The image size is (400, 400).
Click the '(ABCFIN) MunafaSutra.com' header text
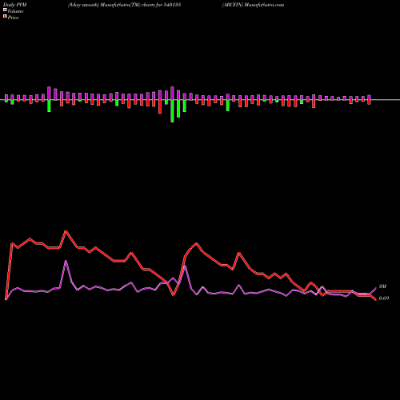point(253,5)
